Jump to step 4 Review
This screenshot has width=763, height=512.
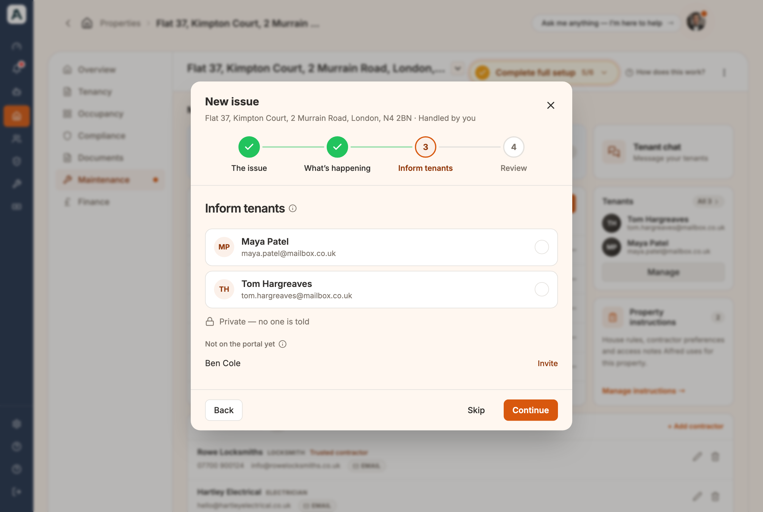click(x=513, y=147)
